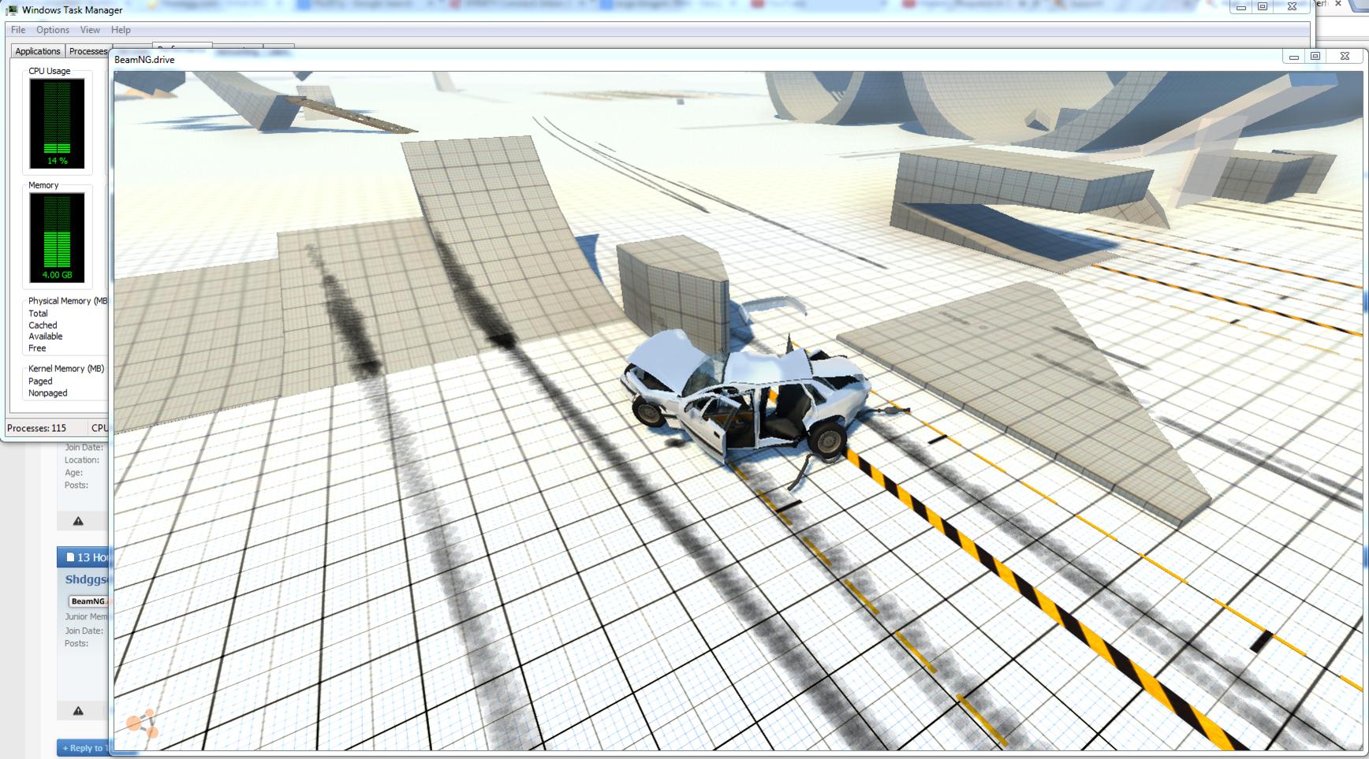1369x759 pixels.
Task: Open the Options menu in Task Manager
Action: (53, 30)
